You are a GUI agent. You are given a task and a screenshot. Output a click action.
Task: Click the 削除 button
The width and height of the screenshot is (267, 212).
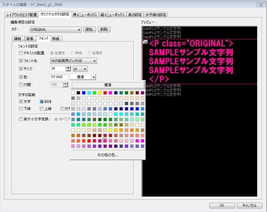point(104,29)
